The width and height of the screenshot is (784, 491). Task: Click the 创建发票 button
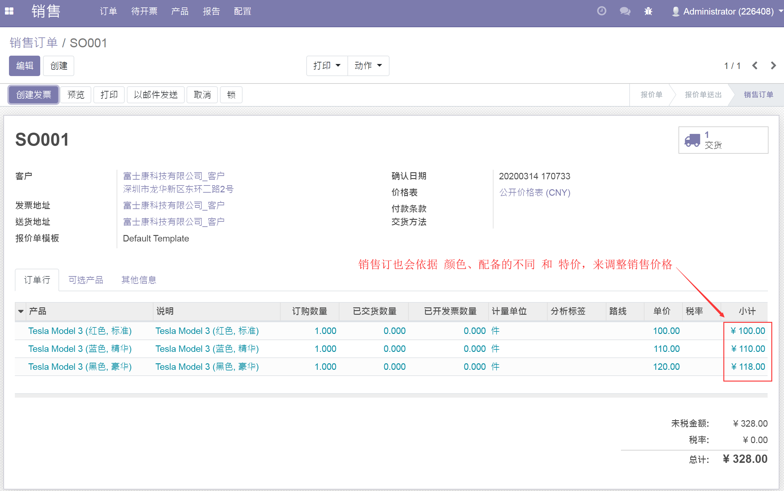[x=33, y=95]
